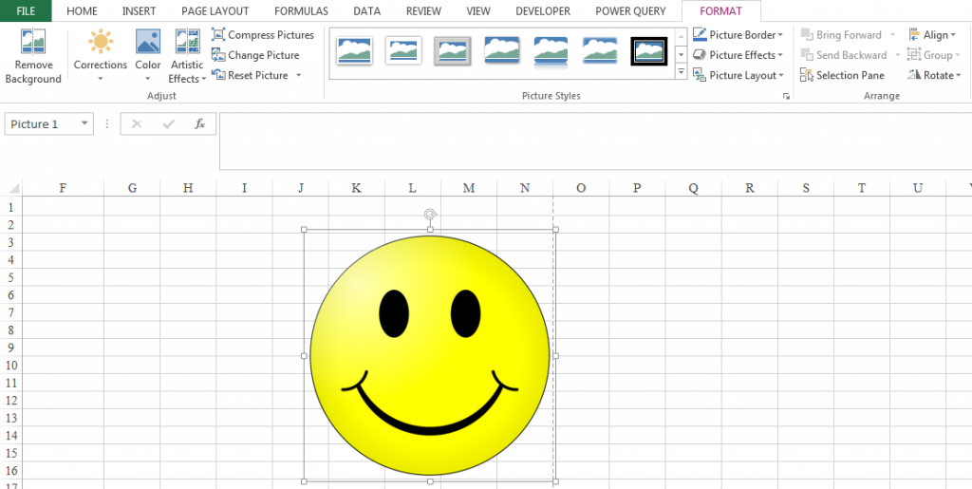Open the Rotate dropdown
This screenshot has width=972, height=489.
(x=934, y=75)
